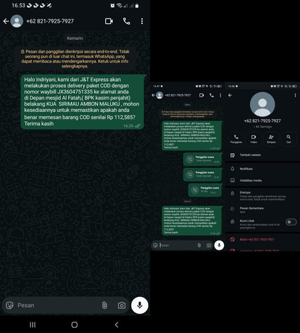The height and width of the screenshot is (333, 300).
Task: Start video call in middle small chat header
Action: pos(201,95)
